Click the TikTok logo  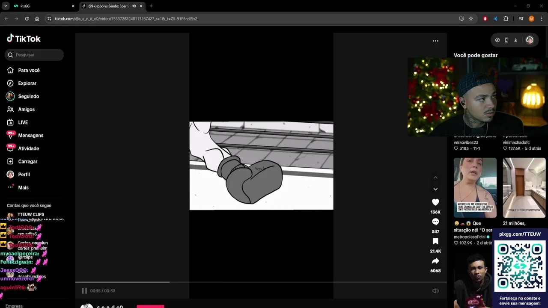(24, 38)
